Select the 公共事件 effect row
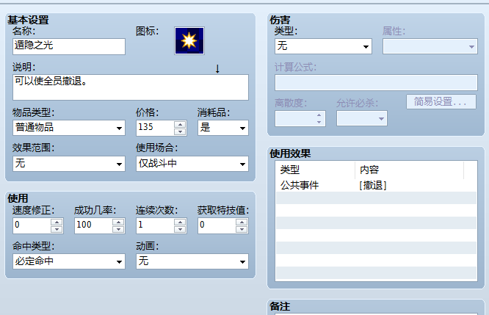The width and height of the screenshot is (489, 315). (x=376, y=186)
